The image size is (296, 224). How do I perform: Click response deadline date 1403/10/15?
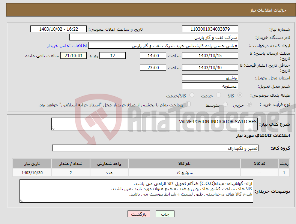point(210,55)
